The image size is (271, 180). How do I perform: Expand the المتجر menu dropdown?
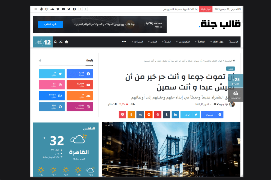(152, 42)
